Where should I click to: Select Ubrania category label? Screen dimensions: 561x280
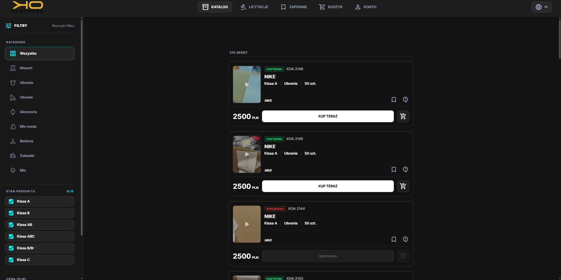[x=26, y=83]
